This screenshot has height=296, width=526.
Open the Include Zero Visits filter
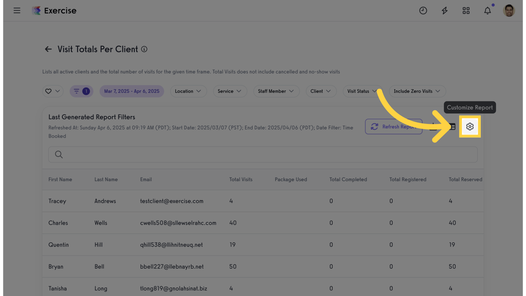coord(417,91)
